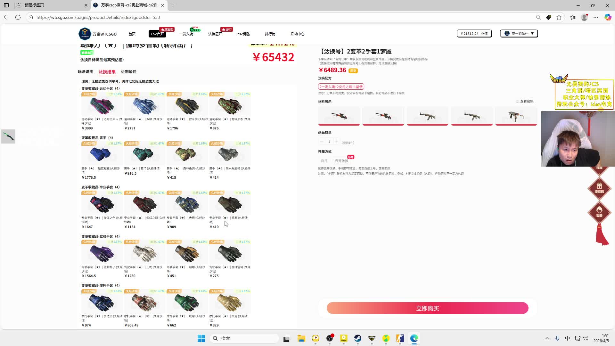Click the browser refresh icon
This screenshot has width=615, height=346.
coord(18,17)
